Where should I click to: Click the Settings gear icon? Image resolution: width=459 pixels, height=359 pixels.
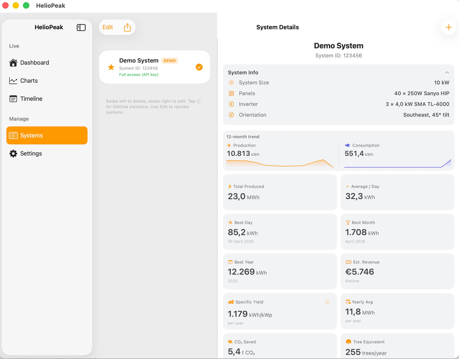pos(13,153)
